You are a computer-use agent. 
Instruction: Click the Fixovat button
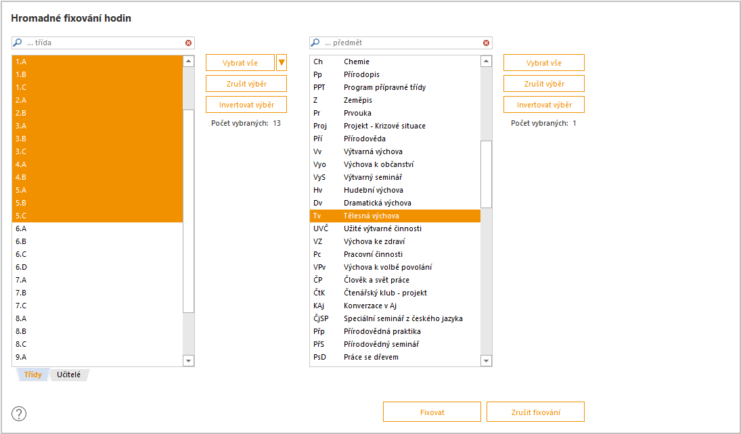coord(432,412)
